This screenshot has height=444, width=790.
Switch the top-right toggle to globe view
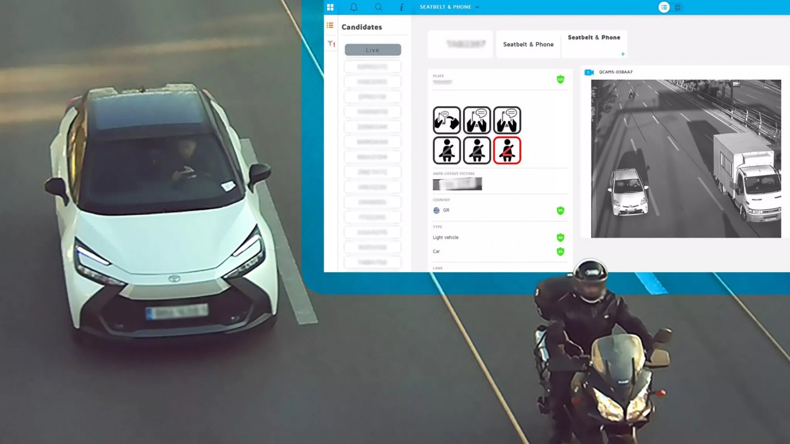pyautogui.click(x=677, y=7)
